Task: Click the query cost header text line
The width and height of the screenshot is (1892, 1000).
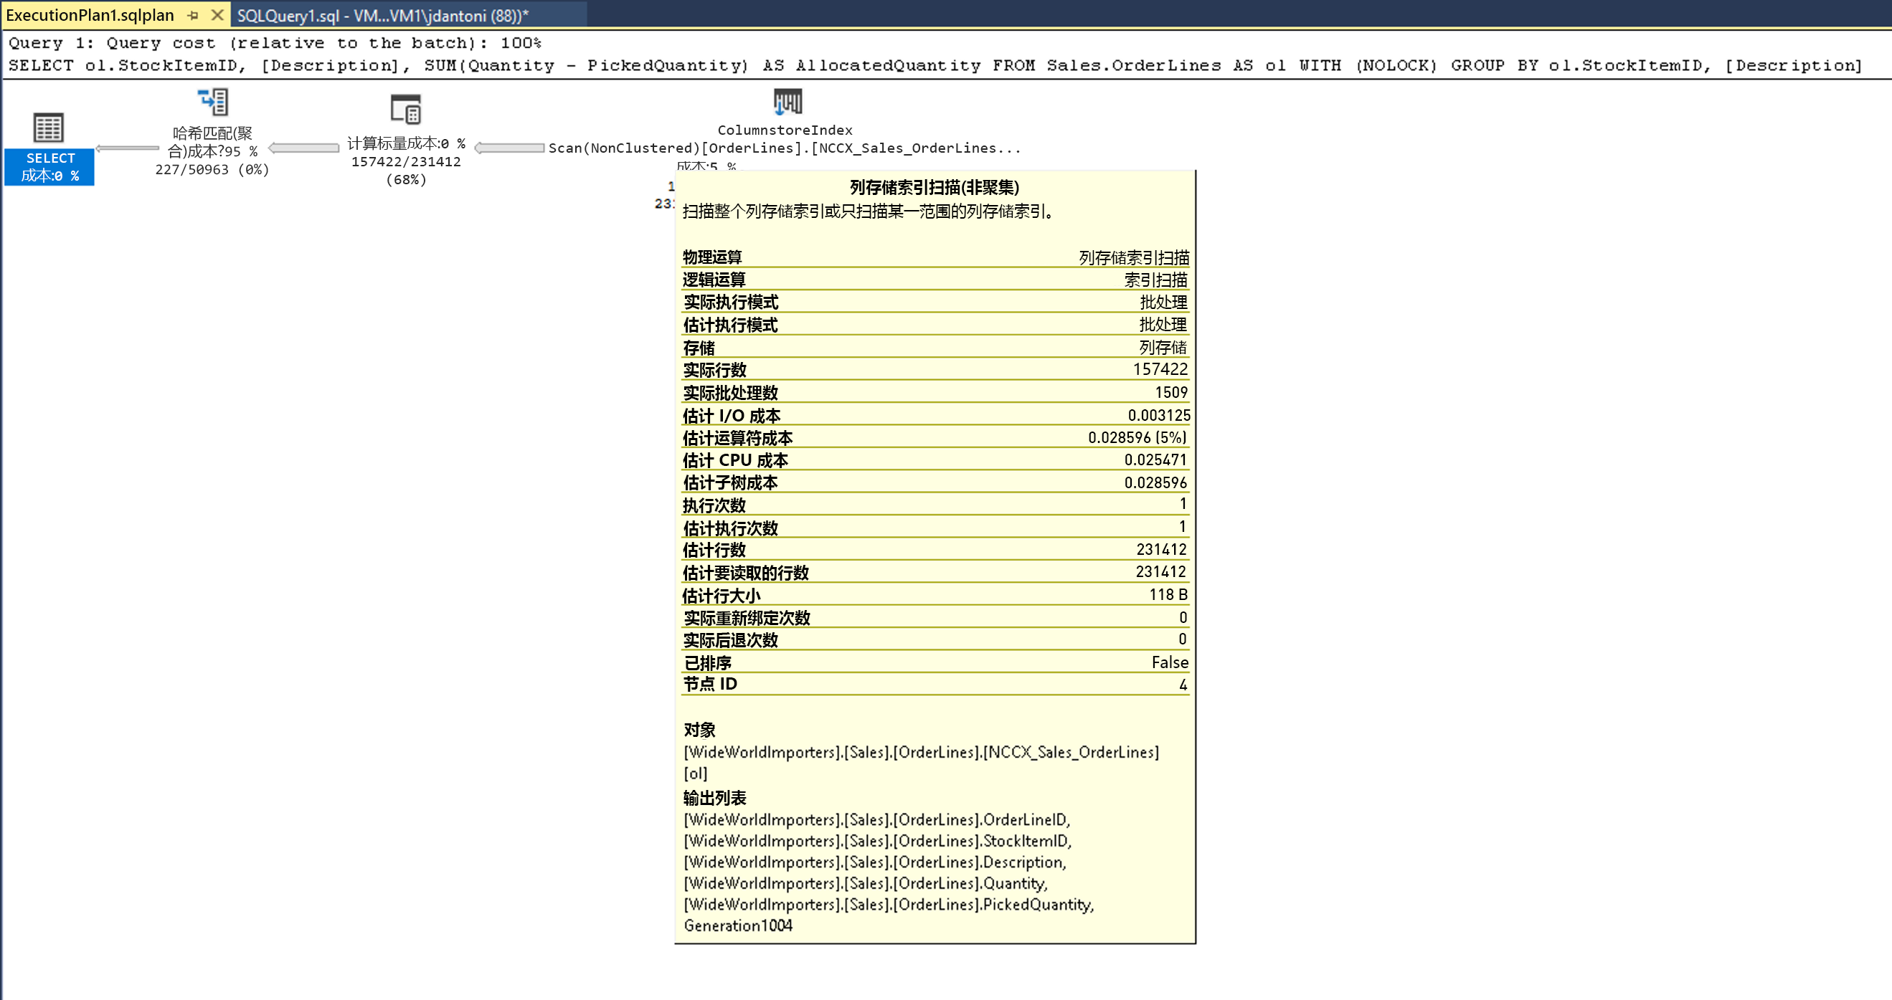Action: pyautogui.click(x=275, y=43)
